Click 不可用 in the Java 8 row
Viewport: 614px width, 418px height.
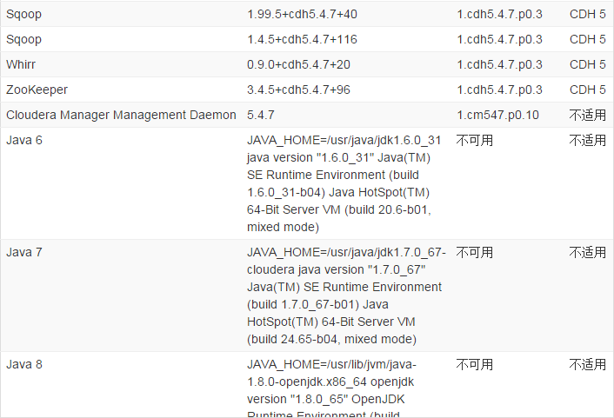tap(475, 364)
